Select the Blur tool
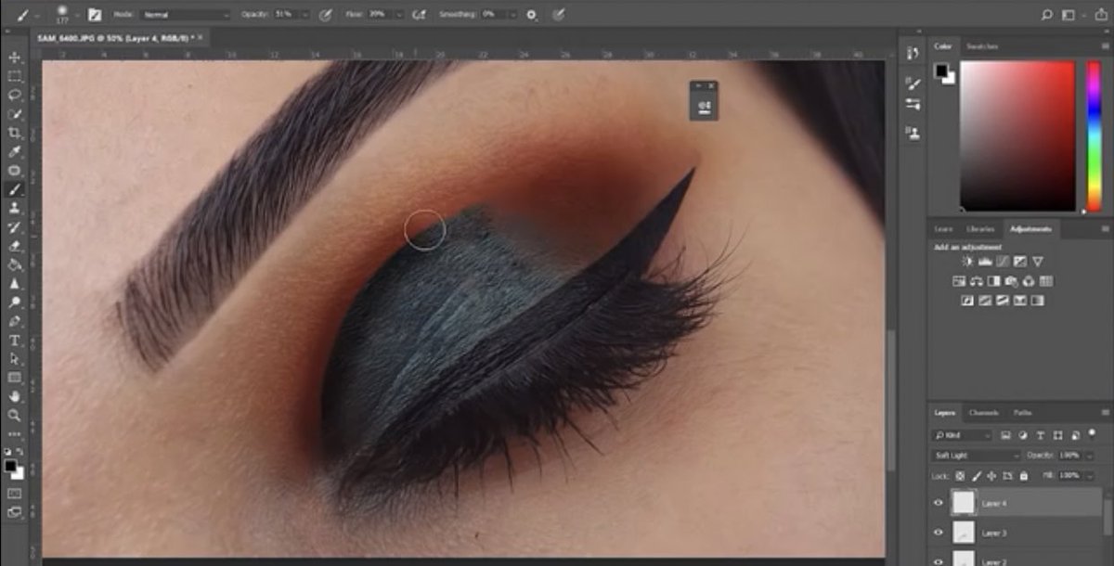This screenshot has height=566, width=1114. (15, 283)
